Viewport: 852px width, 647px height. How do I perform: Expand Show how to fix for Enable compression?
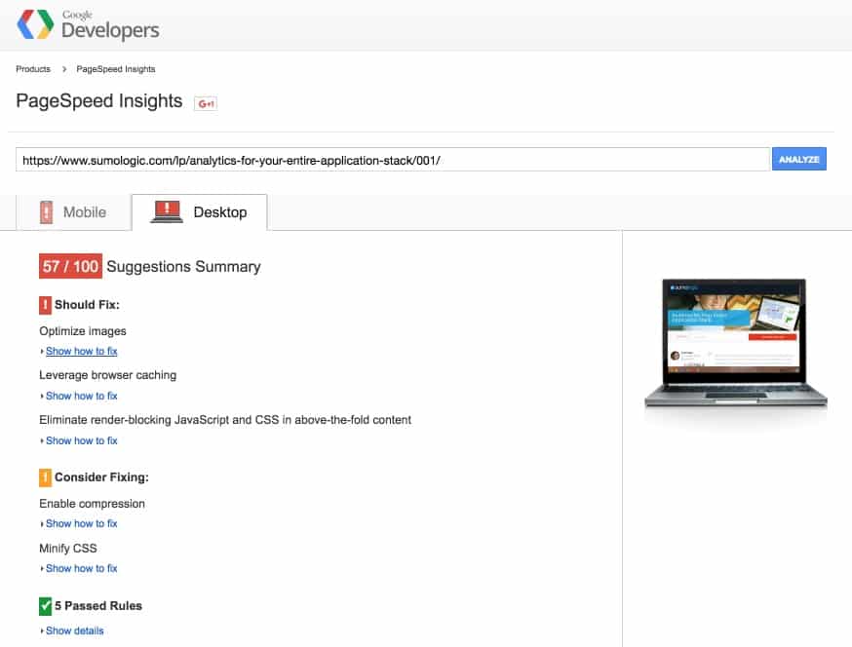82,523
